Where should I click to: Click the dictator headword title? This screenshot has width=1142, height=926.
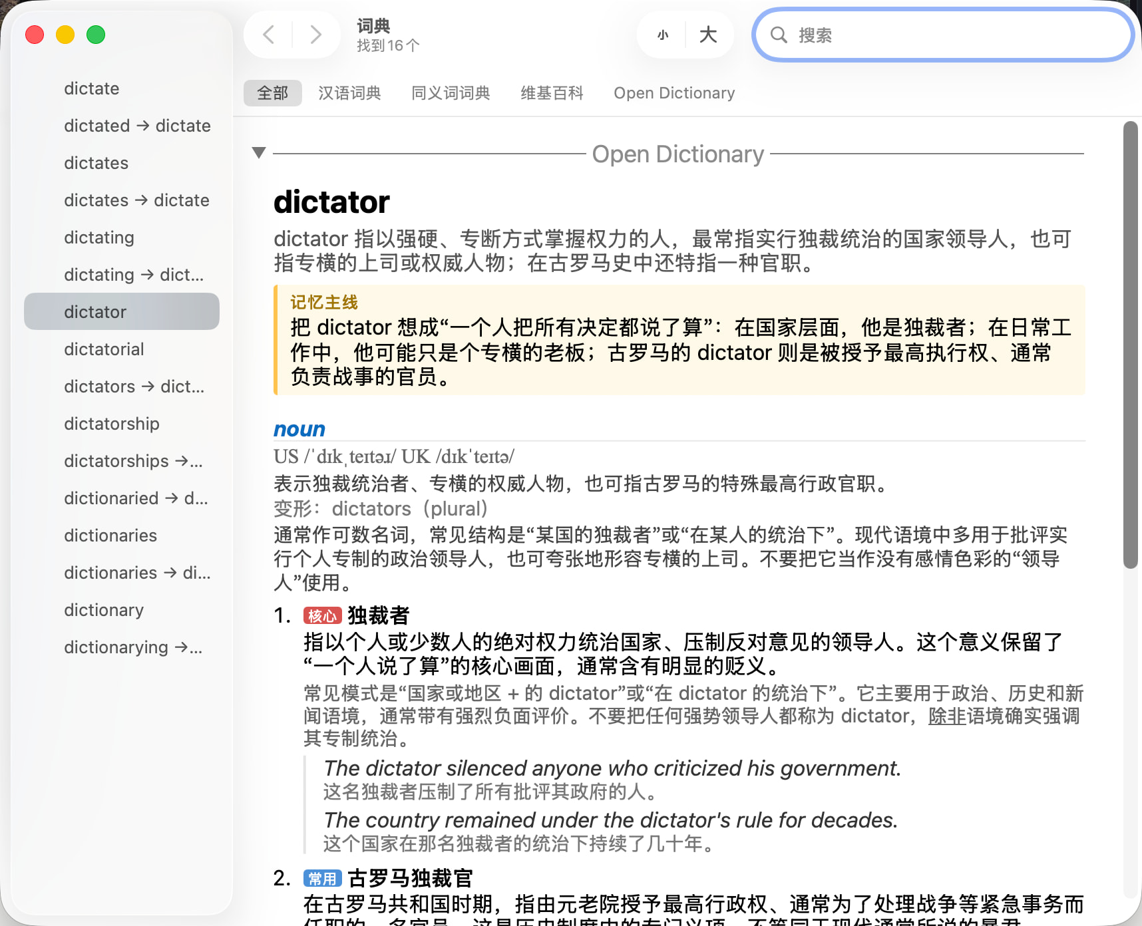point(331,202)
